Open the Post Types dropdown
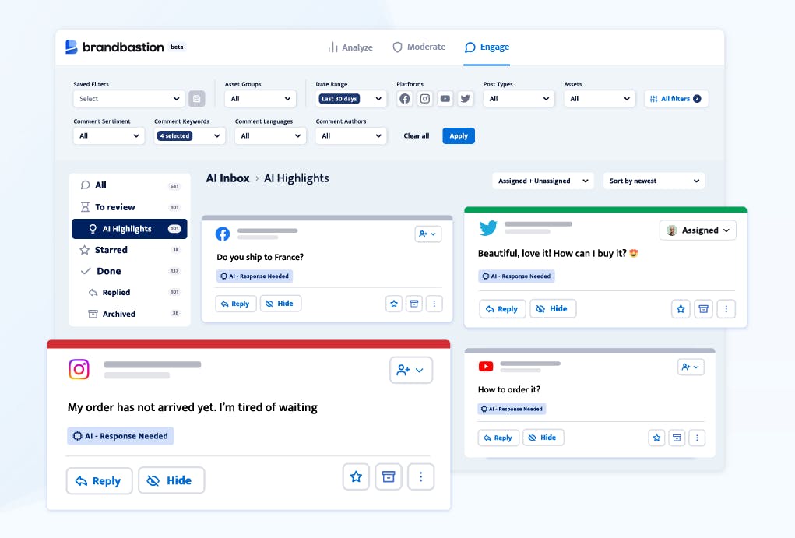Viewport: 795px width, 538px height. [519, 98]
